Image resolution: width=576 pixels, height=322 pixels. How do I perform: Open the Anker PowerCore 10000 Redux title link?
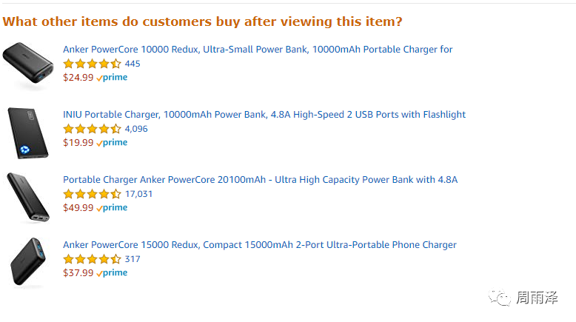[x=257, y=50]
